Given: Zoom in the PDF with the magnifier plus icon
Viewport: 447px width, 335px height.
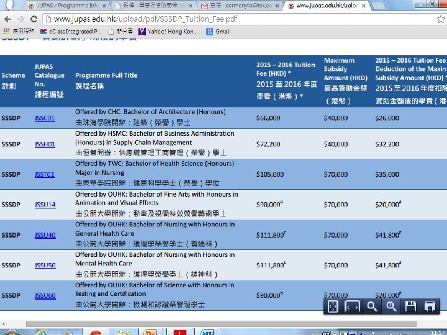Looking at the screenshot, I should [x=391, y=306].
